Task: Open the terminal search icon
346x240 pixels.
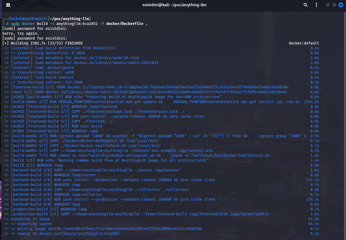Action: click(306, 5)
